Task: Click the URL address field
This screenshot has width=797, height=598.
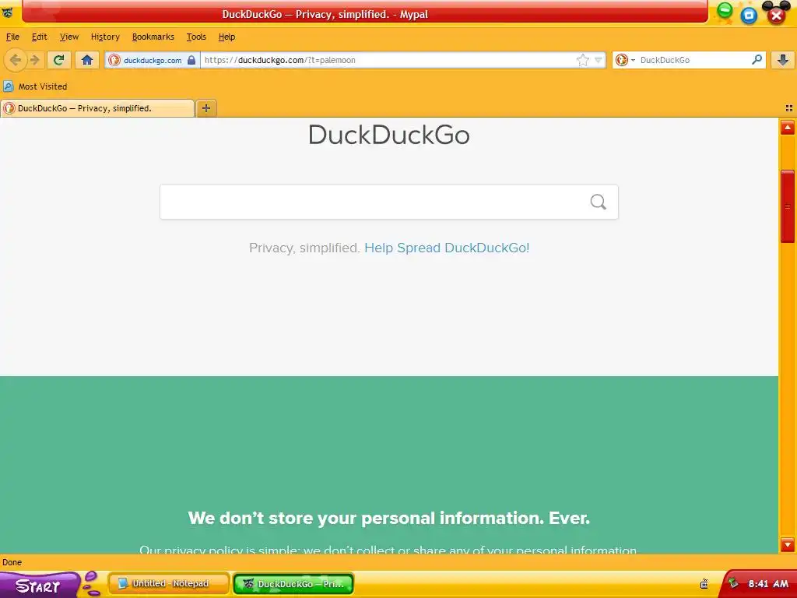Action: (x=388, y=60)
